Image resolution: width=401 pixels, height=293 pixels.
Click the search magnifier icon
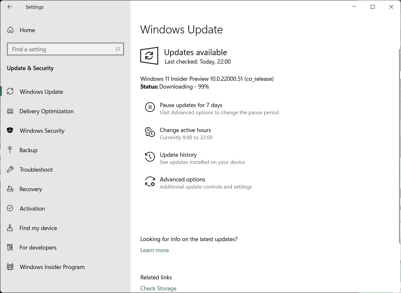118,49
